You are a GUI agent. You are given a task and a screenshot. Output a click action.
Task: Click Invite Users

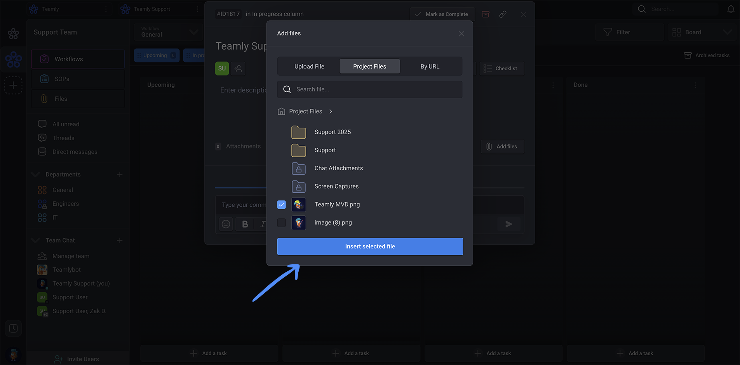[77, 359]
